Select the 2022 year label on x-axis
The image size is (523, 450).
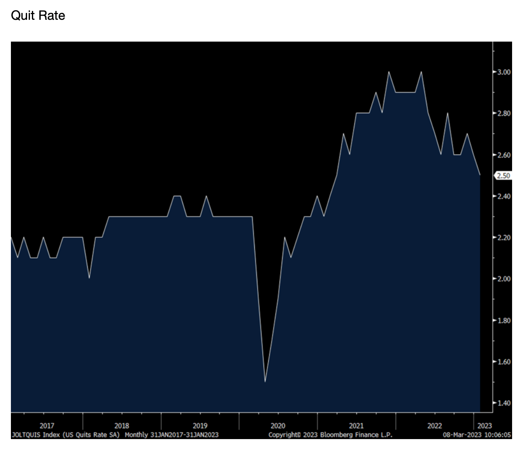(x=434, y=426)
